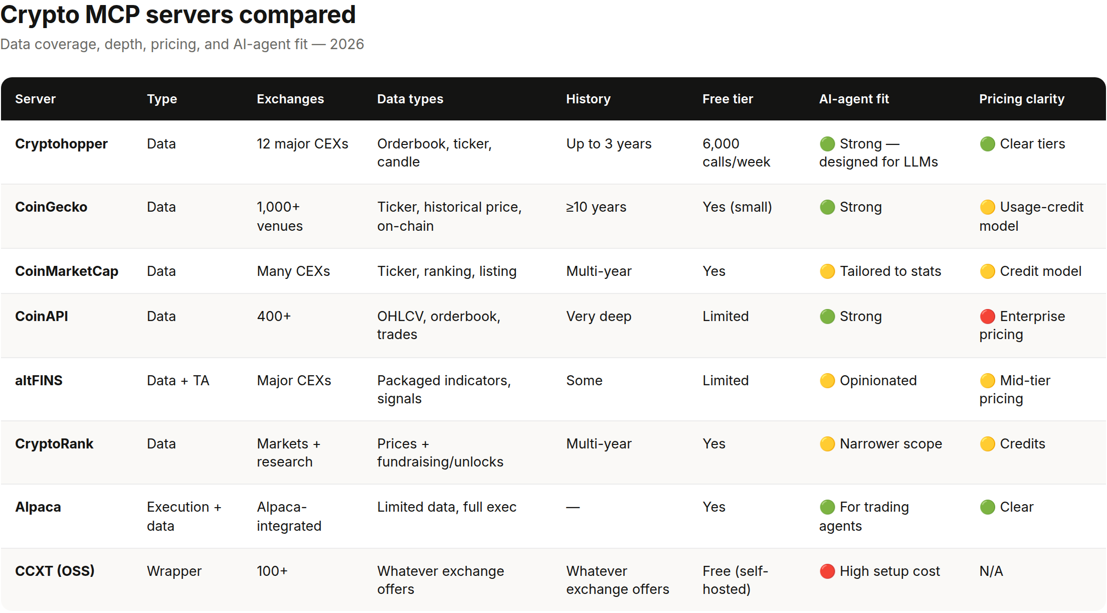Click the AI-agent fit column header

point(854,99)
